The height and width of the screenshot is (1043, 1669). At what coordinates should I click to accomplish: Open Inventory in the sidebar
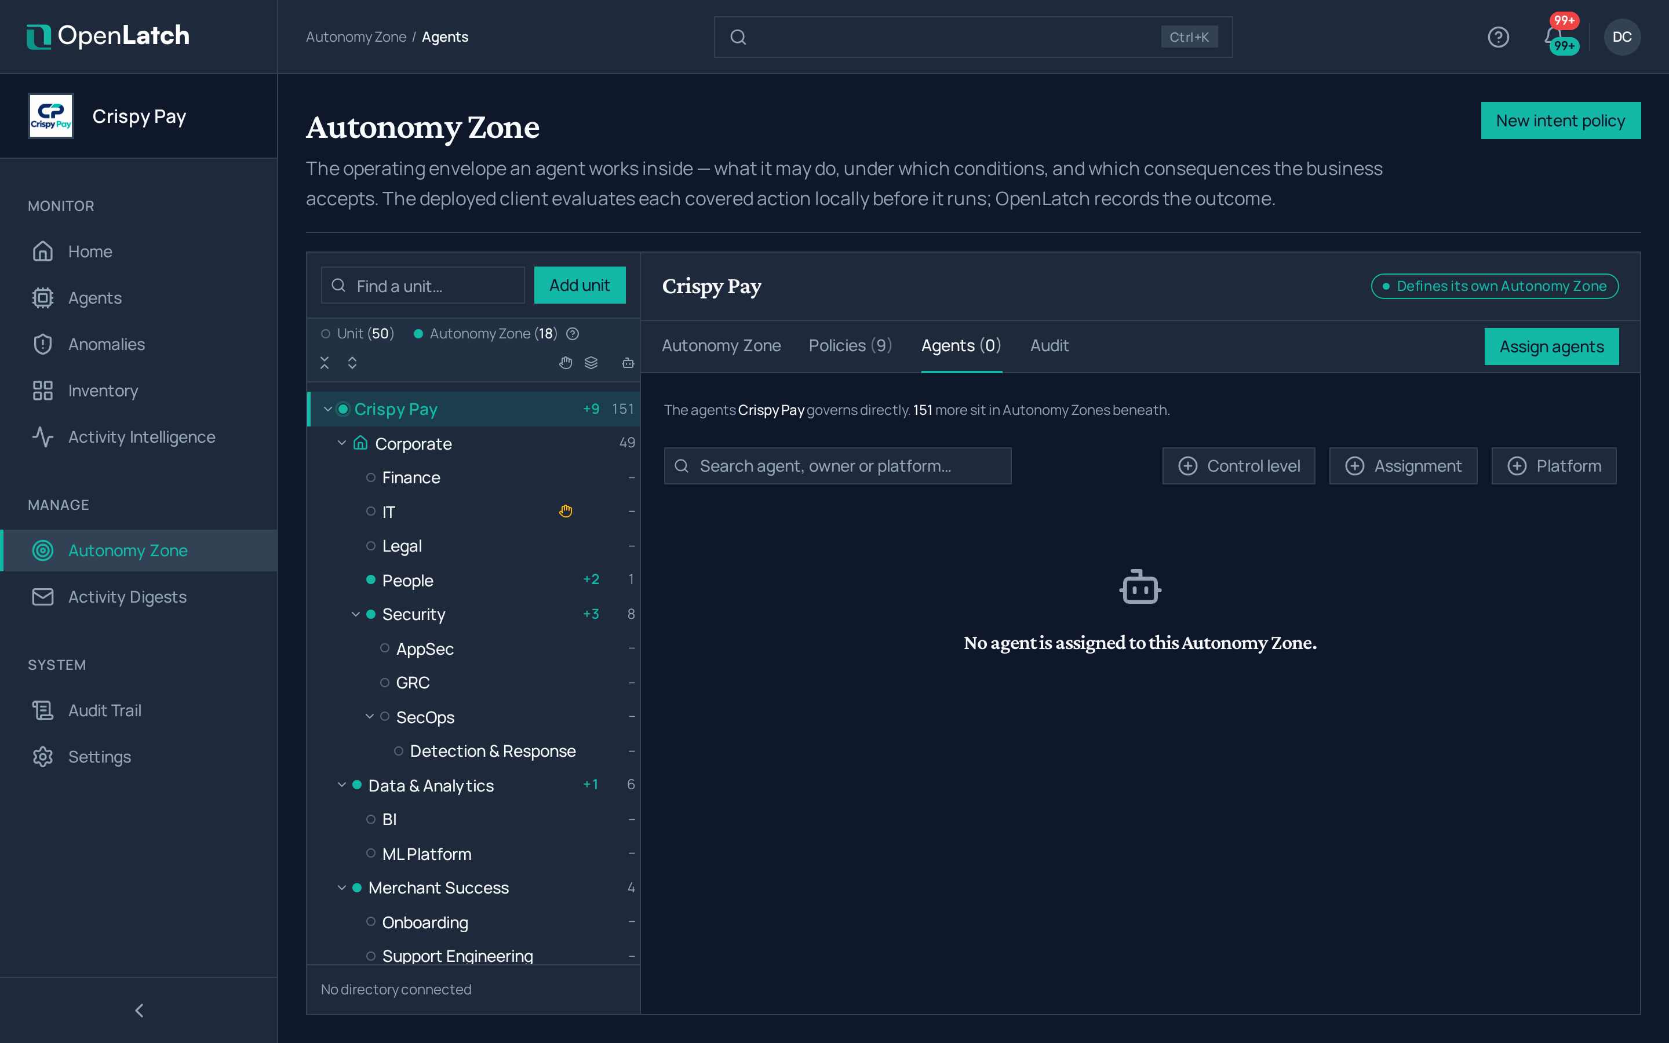click(139, 391)
